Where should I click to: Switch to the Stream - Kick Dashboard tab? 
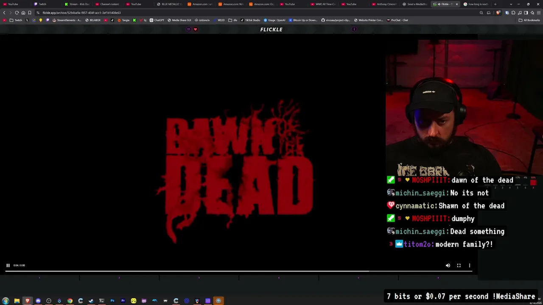[77, 4]
